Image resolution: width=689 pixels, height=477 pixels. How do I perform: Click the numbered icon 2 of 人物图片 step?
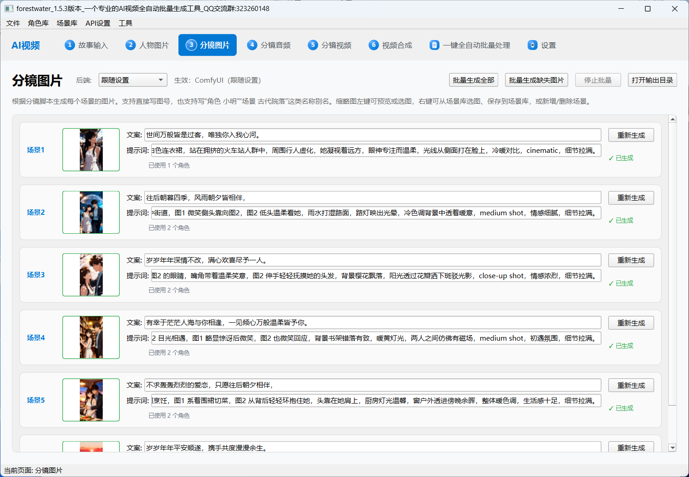(x=131, y=45)
